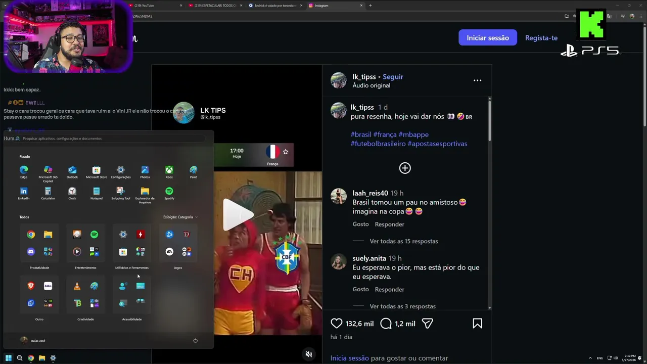Toggle the favorite star next to França
Screen dimensions: 647x364
[286, 151]
